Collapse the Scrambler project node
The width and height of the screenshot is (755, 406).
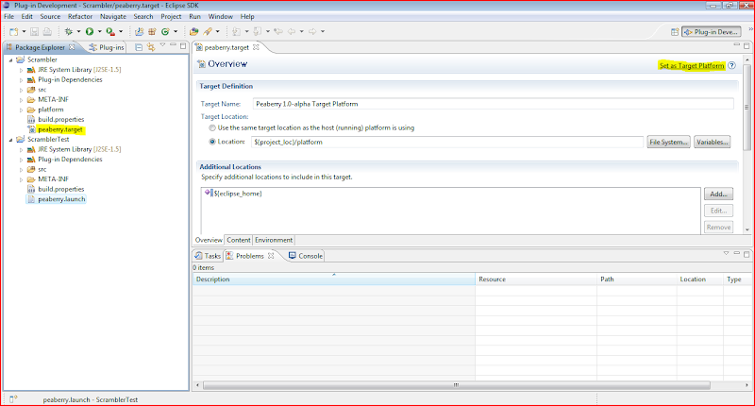10,60
